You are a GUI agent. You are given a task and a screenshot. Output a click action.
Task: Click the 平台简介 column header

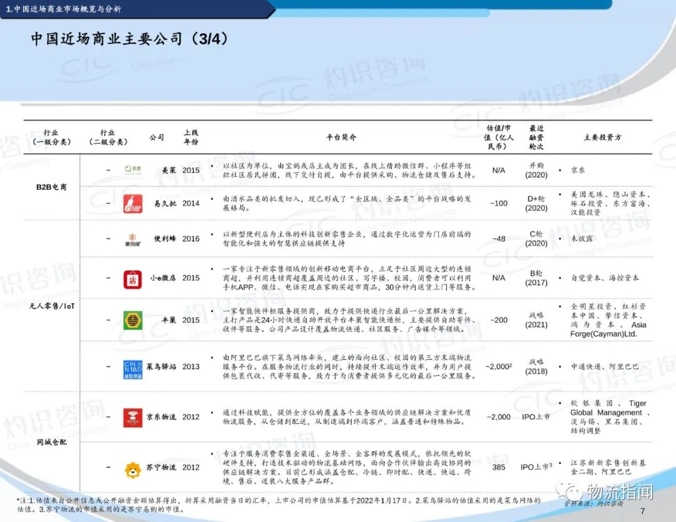pyautogui.click(x=341, y=137)
